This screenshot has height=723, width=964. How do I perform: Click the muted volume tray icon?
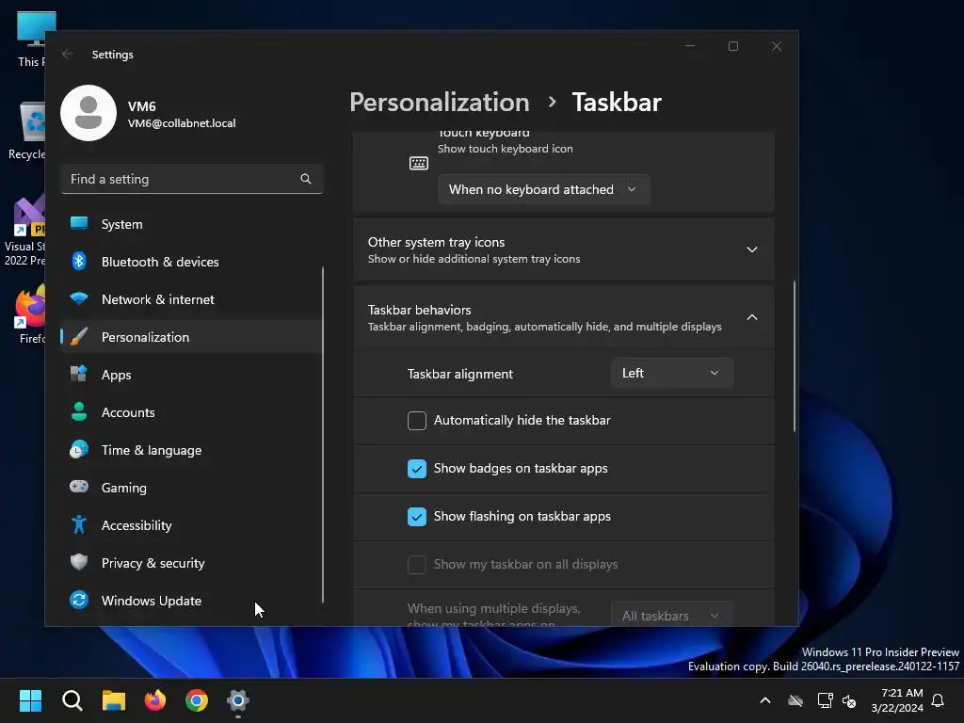tap(849, 700)
